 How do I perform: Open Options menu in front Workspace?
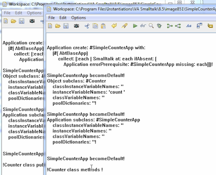pos(79,18)
